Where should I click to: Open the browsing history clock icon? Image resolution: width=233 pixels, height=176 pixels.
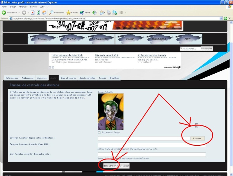[94, 13]
